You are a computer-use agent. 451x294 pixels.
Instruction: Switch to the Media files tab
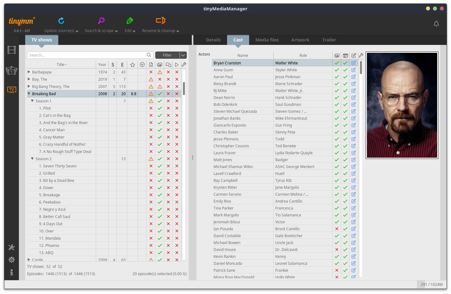coord(267,40)
